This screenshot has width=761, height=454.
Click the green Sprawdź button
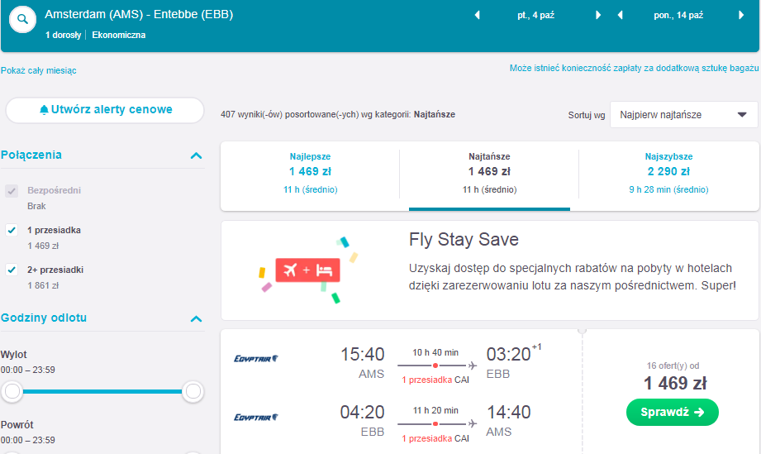click(x=673, y=413)
